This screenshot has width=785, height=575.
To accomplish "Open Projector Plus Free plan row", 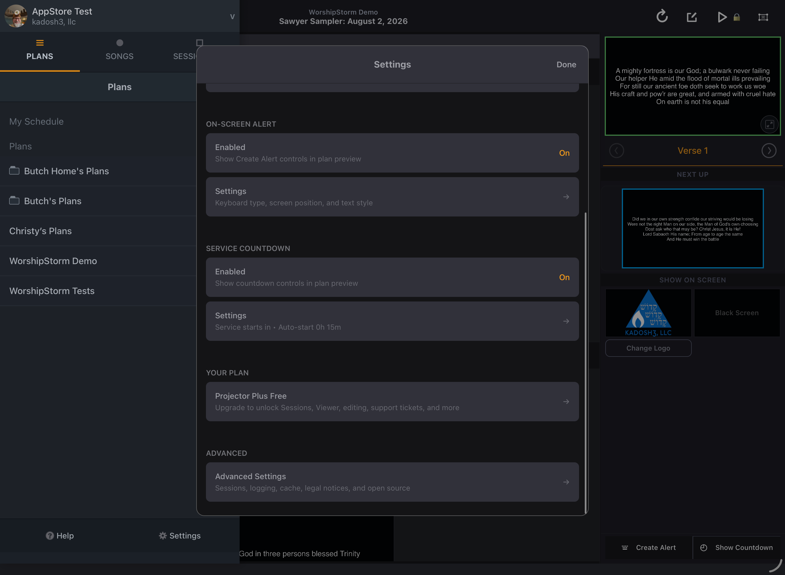I will (392, 401).
